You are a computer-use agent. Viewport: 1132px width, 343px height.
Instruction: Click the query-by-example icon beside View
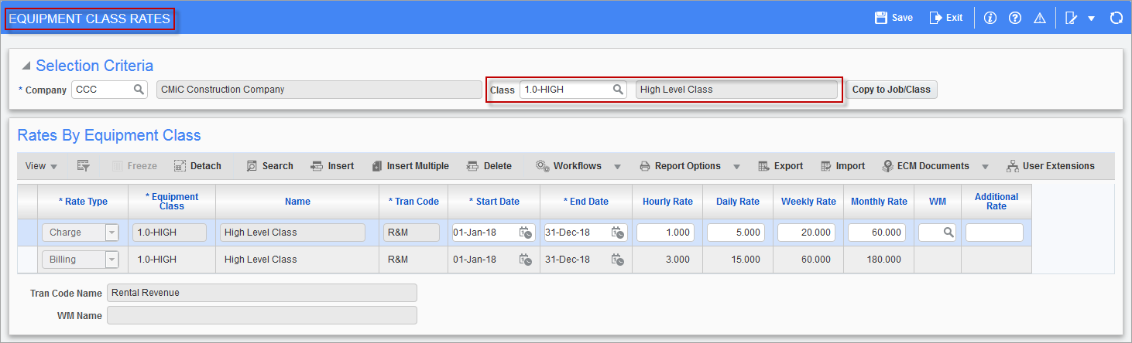(x=84, y=166)
